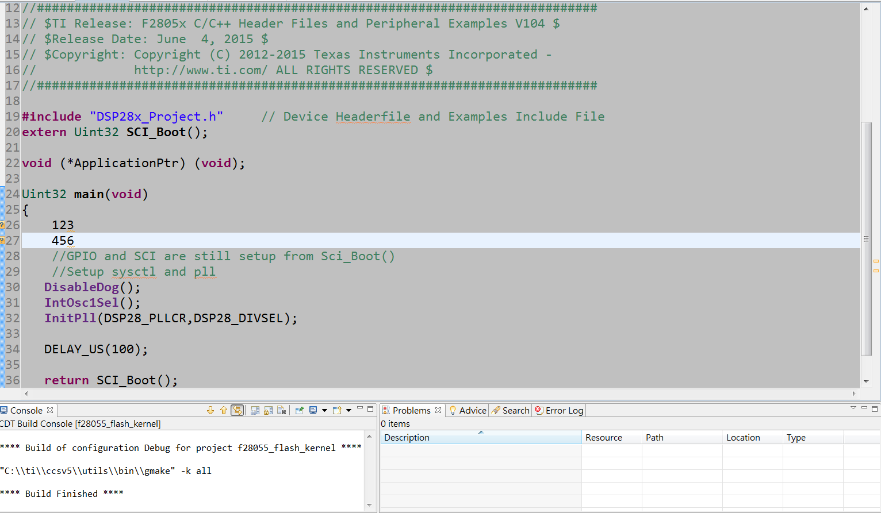
Task: Click the editor horizontal scrollbar left arrow
Action: click(x=26, y=394)
